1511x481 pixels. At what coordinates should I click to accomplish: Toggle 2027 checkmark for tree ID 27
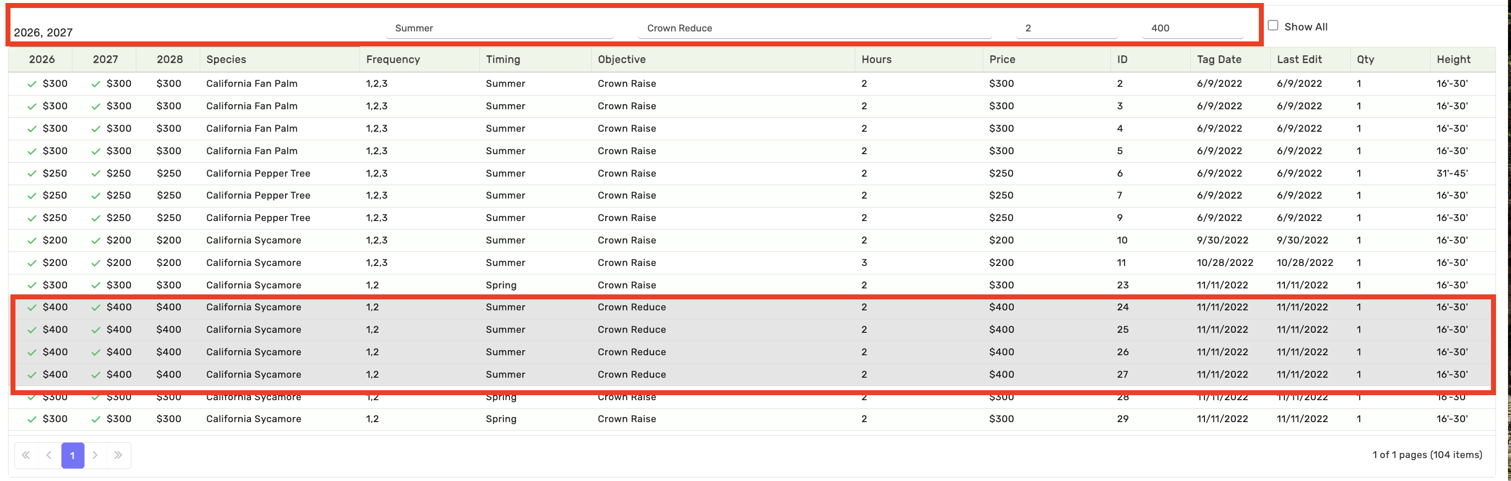point(95,375)
